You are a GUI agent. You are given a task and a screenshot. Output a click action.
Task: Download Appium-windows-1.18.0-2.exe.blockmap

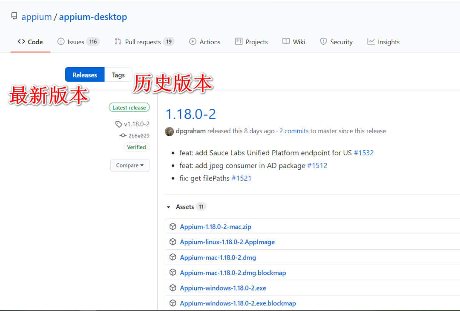click(238, 303)
